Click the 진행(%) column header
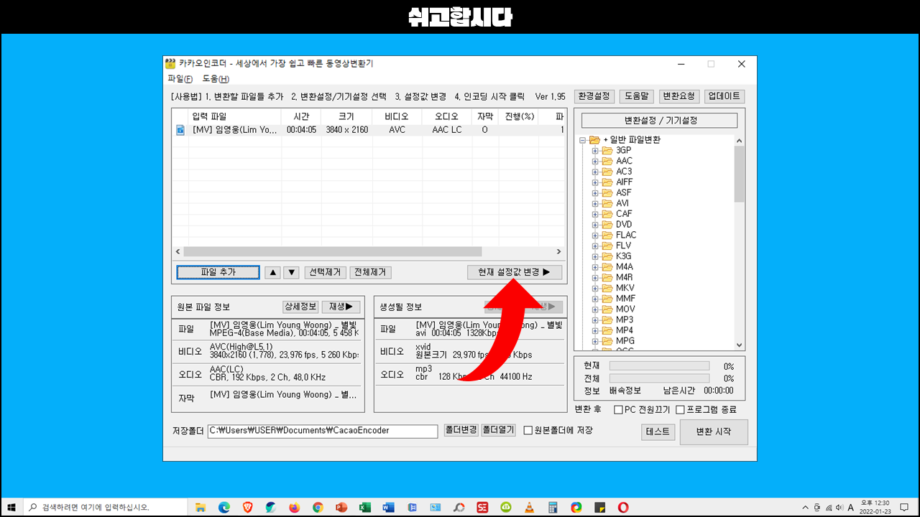This screenshot has height=517, width=920. click(x=520, y=116)
